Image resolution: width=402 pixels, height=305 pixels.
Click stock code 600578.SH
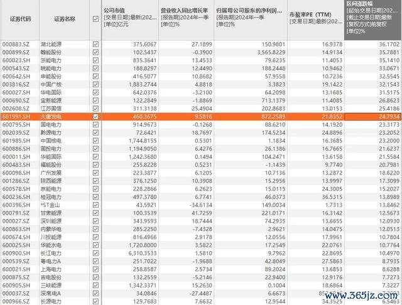16,189
